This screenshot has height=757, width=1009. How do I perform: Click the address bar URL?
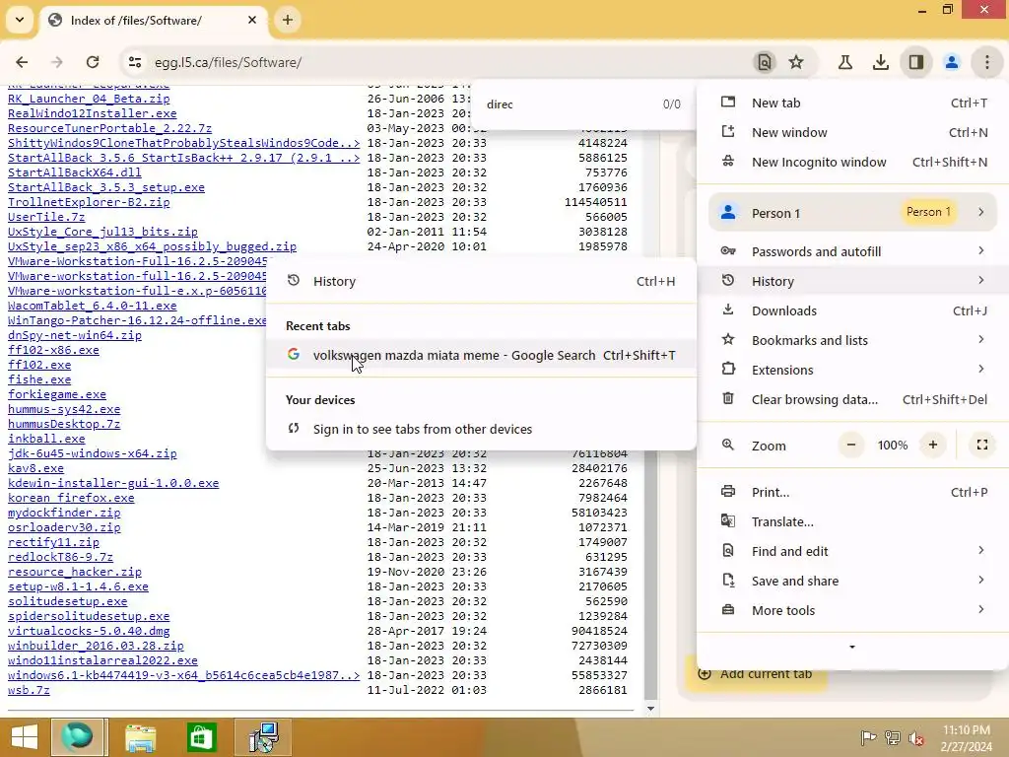click(228, 62)
